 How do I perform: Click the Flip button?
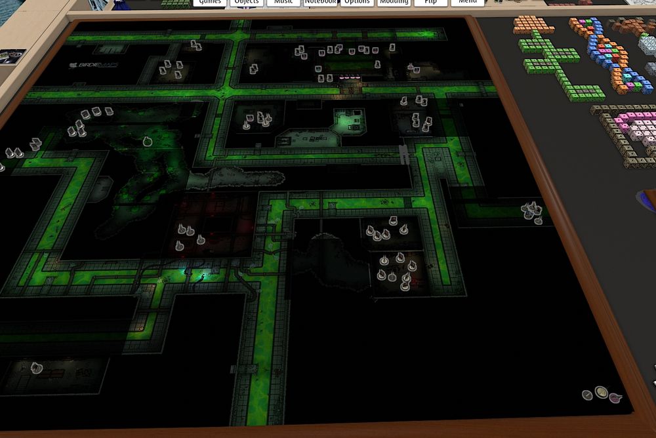point(430,3)
